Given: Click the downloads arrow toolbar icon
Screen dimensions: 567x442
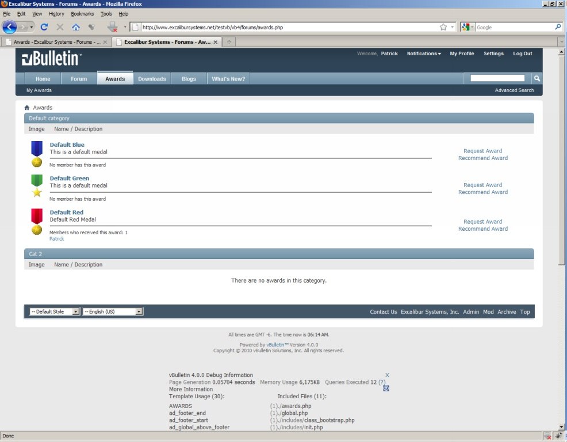Looking at the screenshot, I should point(113,27).
